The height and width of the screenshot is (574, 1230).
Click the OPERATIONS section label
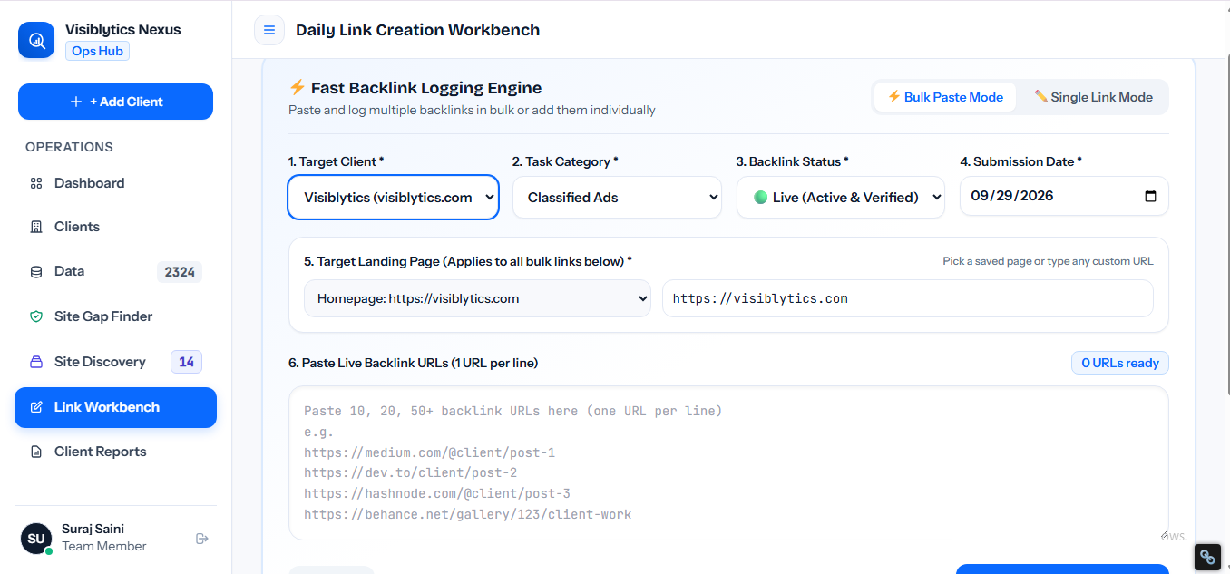pyautogui.click(x=69, y=147)
